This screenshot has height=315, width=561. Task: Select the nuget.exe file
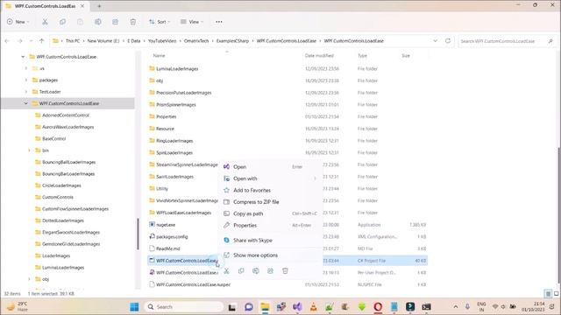[x=166, y=225]
